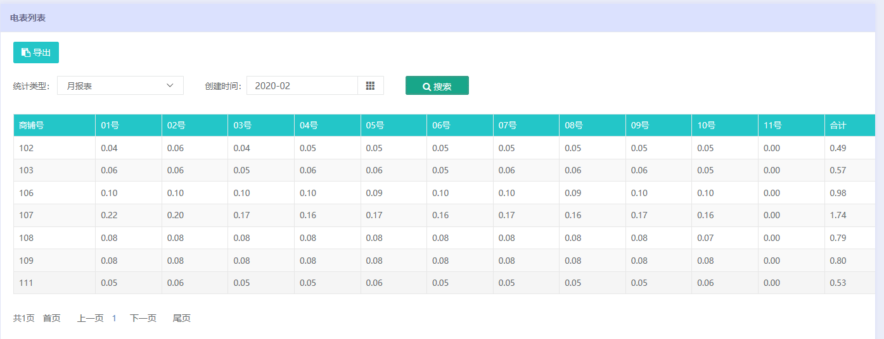Go to 下一页 next page
The height and width of the screenshot is (339, 884).
(143, 318)
